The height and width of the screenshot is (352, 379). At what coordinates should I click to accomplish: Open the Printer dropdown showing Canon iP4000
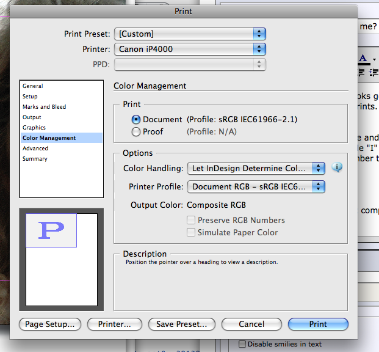pos(190,49)
